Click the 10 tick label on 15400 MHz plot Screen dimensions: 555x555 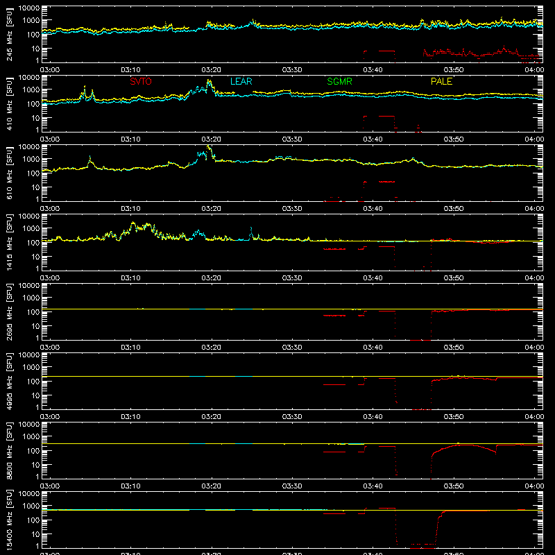click(x=35, y=534)
